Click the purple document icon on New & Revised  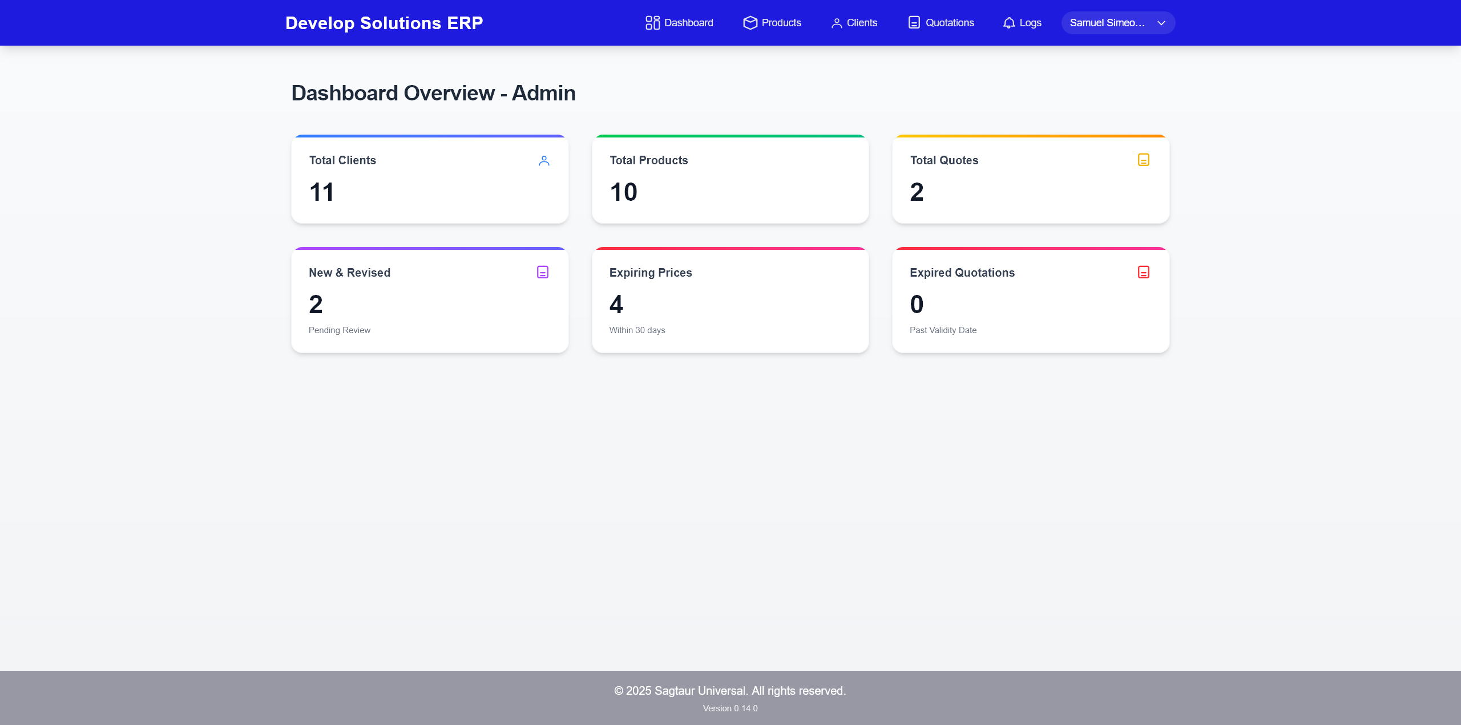click(542, 272)
